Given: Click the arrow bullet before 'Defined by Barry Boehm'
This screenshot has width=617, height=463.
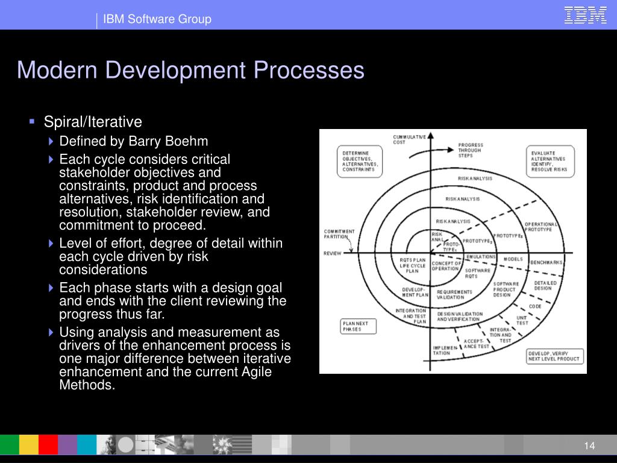Looking at the screenshot, I should 51,141.
